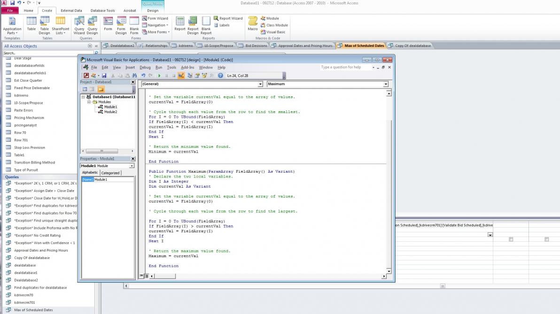Switch to the Bid Decisions tab

(256, 46)
